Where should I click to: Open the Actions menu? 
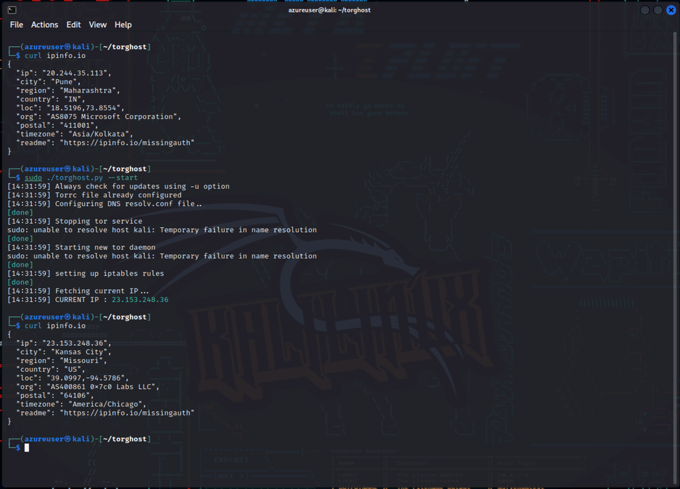pyautogui.click(x=44, y=24)
